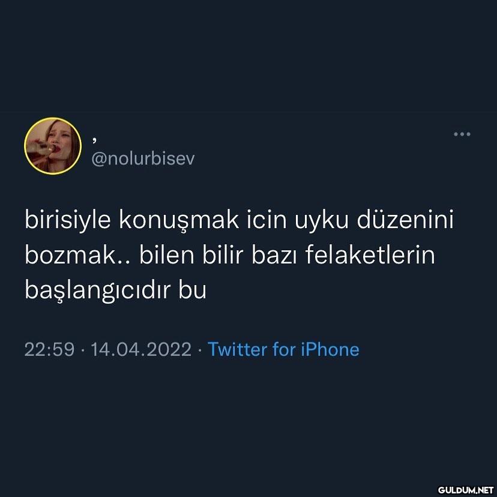Click the GULDUM.NET watermark logo
Image resolution: width=497 pixels, height=497 pixels.
(x=466, y=489)
